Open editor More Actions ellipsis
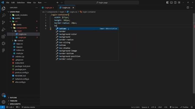This screenshot has width=195, height=109. pos(192,8)
